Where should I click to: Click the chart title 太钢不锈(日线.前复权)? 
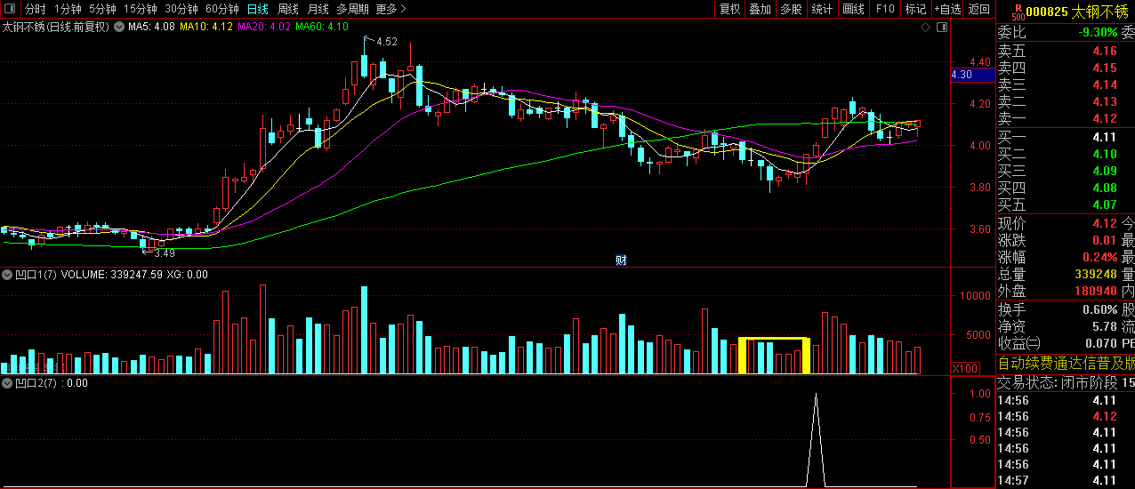56,27
